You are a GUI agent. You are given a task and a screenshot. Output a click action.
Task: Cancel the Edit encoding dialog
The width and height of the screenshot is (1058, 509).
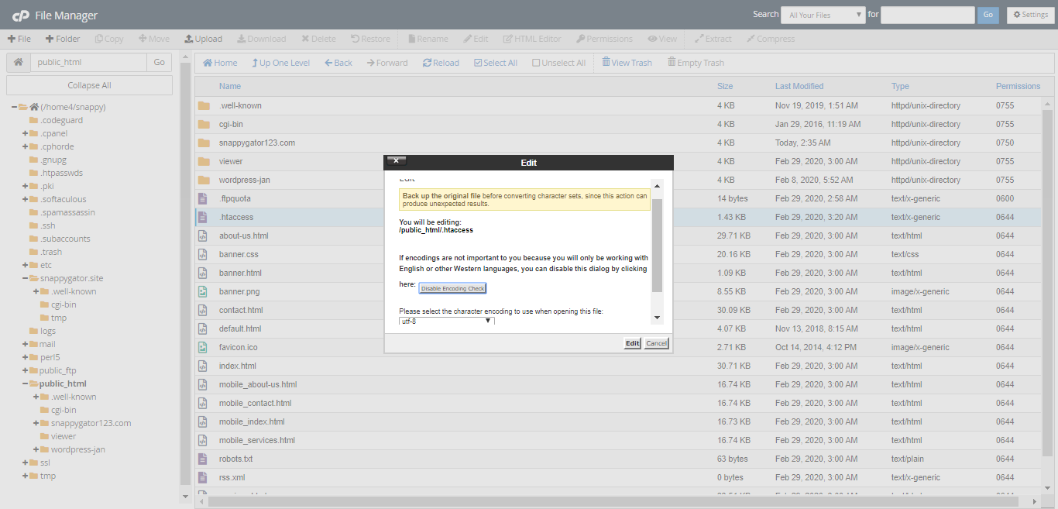[655, 342]
